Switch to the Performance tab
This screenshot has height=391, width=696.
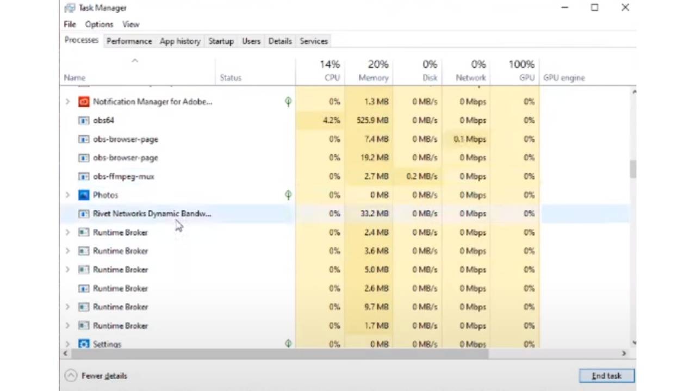point(129,41)
